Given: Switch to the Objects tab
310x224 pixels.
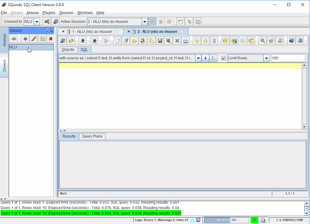Looking at the screenshot, I should click(x=68, y=50).
